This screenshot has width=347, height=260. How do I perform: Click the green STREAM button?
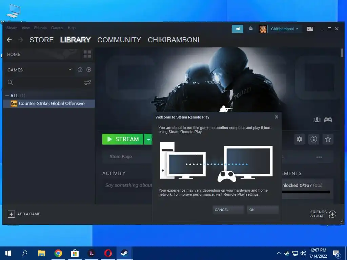(123, 139)
